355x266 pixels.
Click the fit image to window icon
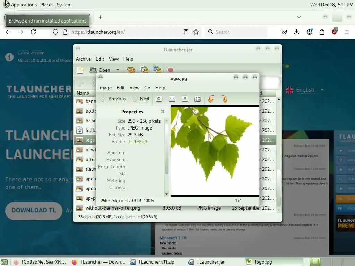pyautogui.click(x=197, y=99)
